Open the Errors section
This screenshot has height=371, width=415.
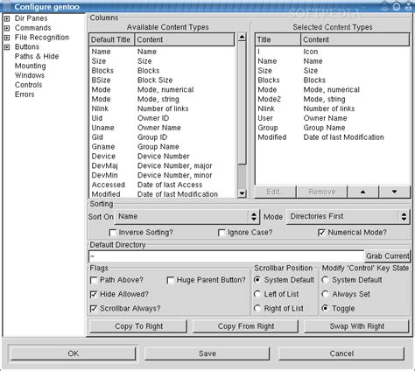click(25, 94)
